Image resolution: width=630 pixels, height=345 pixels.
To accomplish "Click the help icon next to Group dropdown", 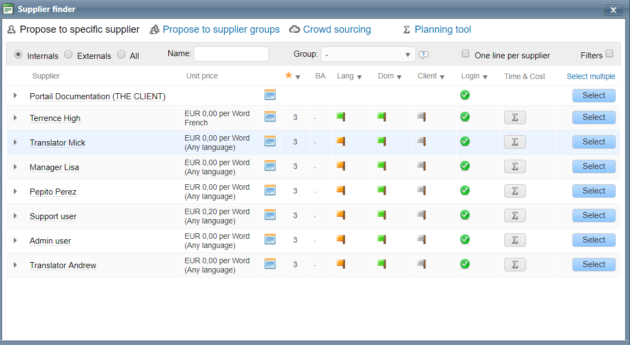I will pyautogui.click(x=424, y=55).
